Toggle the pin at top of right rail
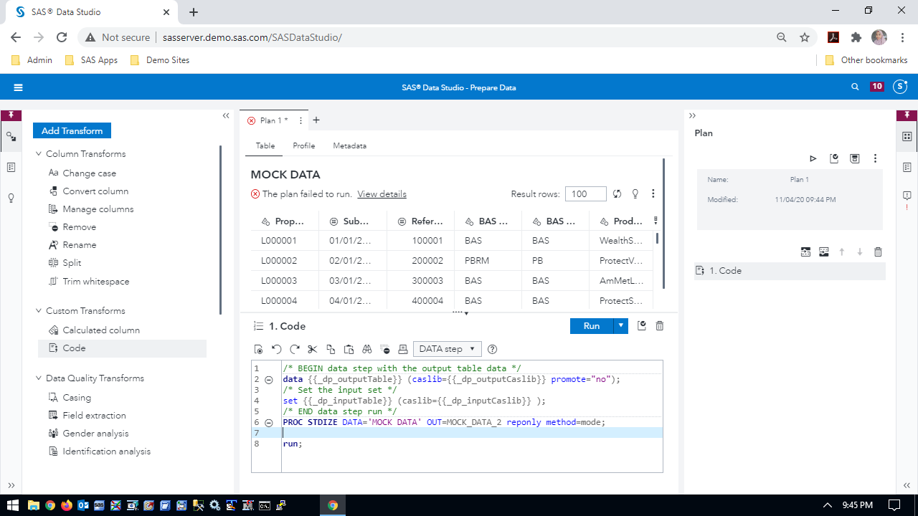Screen dimensions: 918x516 907,115
